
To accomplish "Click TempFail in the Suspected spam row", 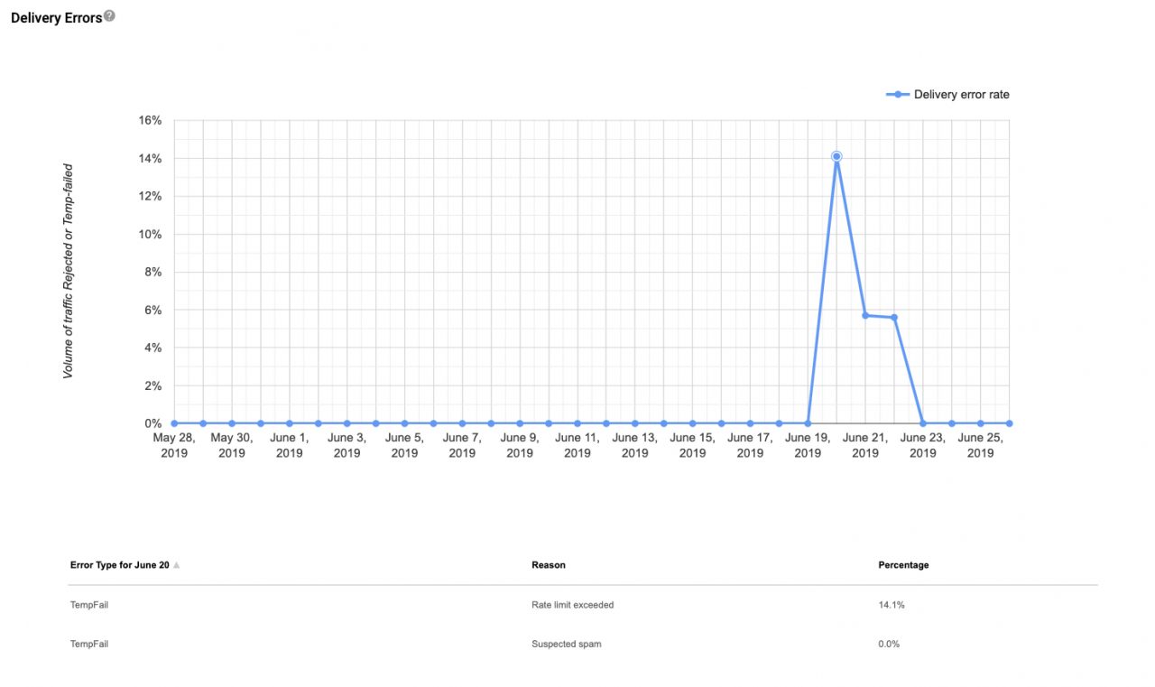I will click(89, 645).
